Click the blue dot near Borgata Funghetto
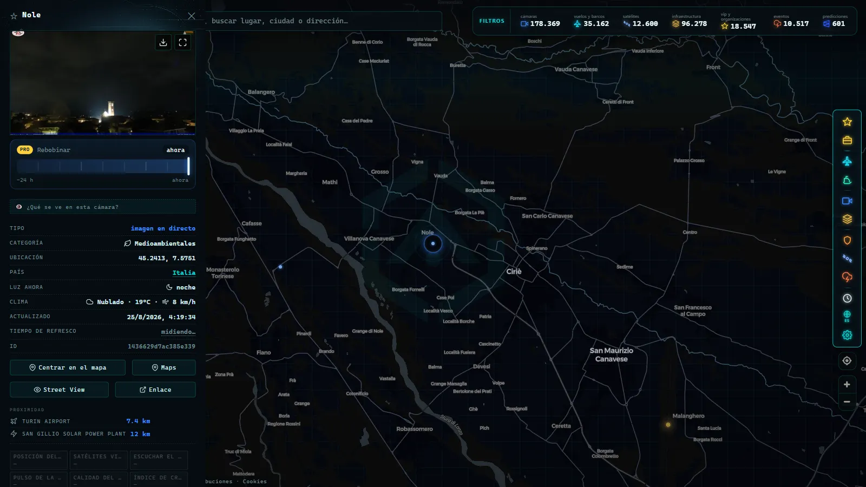The image size is (866, 487). point(280,267)
